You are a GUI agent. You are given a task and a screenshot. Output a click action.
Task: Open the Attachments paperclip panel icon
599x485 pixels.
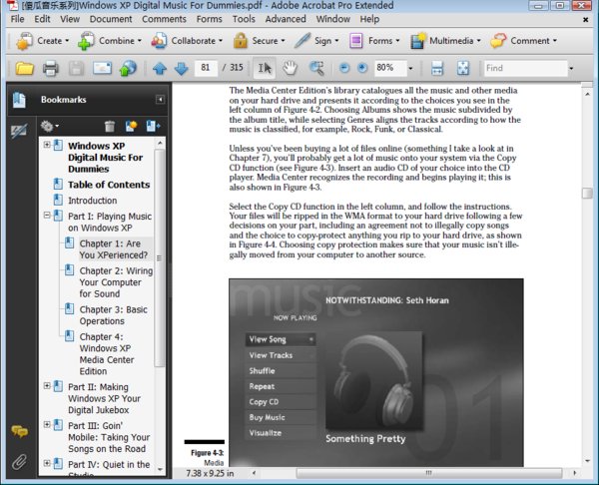pyautogui.click(x=19, y=462)
